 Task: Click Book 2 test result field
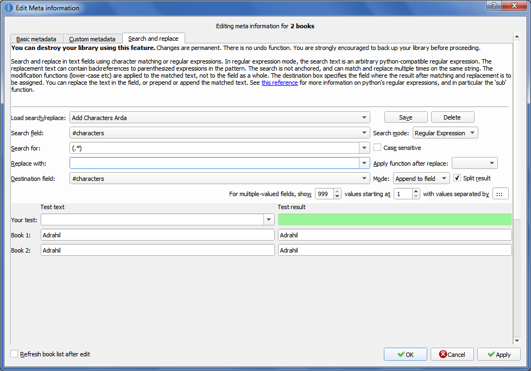(x=395, y=250)
